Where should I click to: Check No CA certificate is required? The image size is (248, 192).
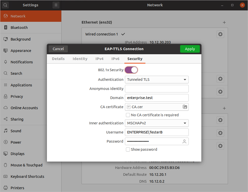[x=128, y=115]
